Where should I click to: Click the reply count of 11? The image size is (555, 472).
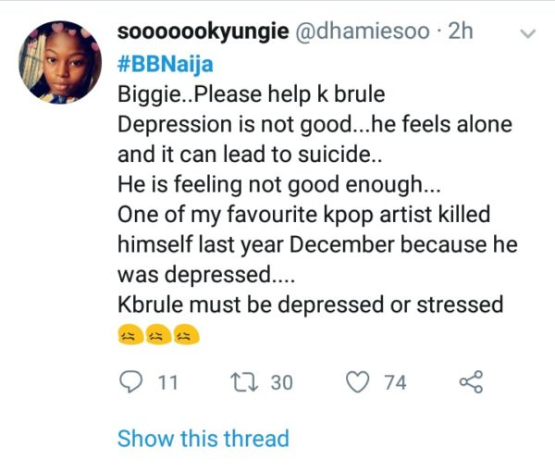(x=167, y=381)
